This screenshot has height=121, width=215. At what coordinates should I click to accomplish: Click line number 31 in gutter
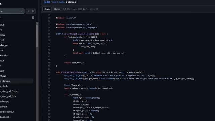49,18
